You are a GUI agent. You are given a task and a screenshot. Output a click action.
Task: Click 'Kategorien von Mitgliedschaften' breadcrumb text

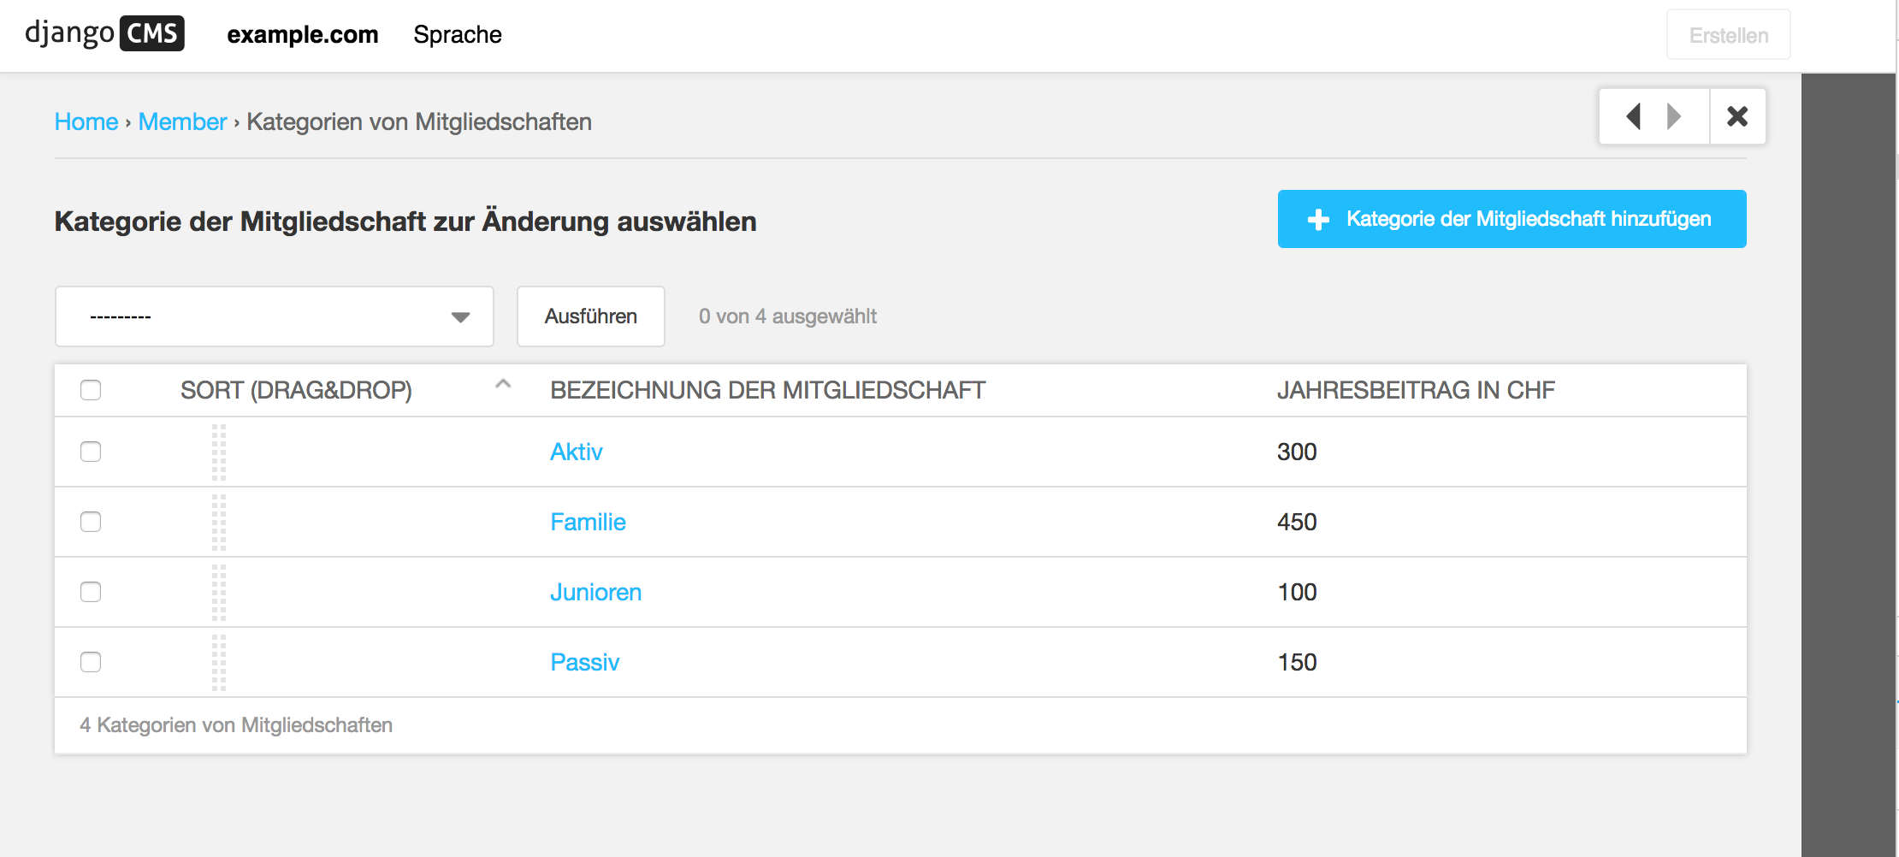419,121
